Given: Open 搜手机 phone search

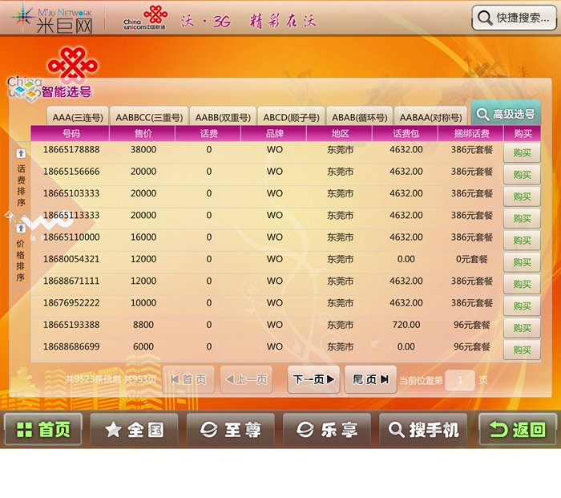Looking at the screenshot, I should (x=423, y=430).
